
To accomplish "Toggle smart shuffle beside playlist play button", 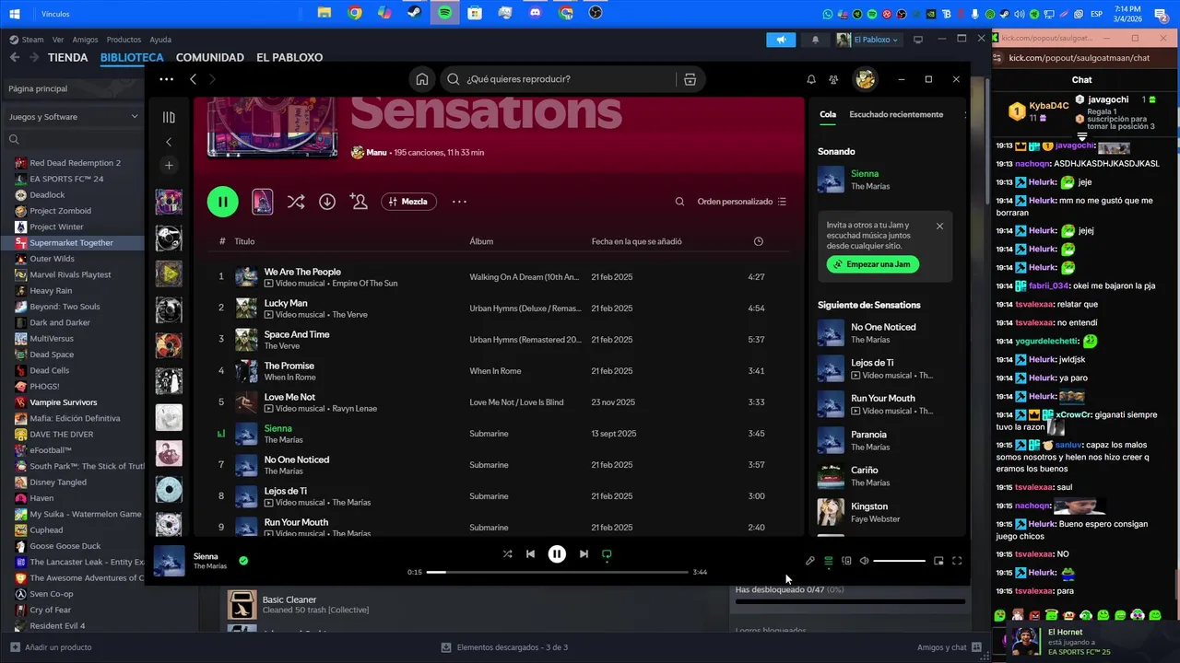I will click(x=296, y=202).
